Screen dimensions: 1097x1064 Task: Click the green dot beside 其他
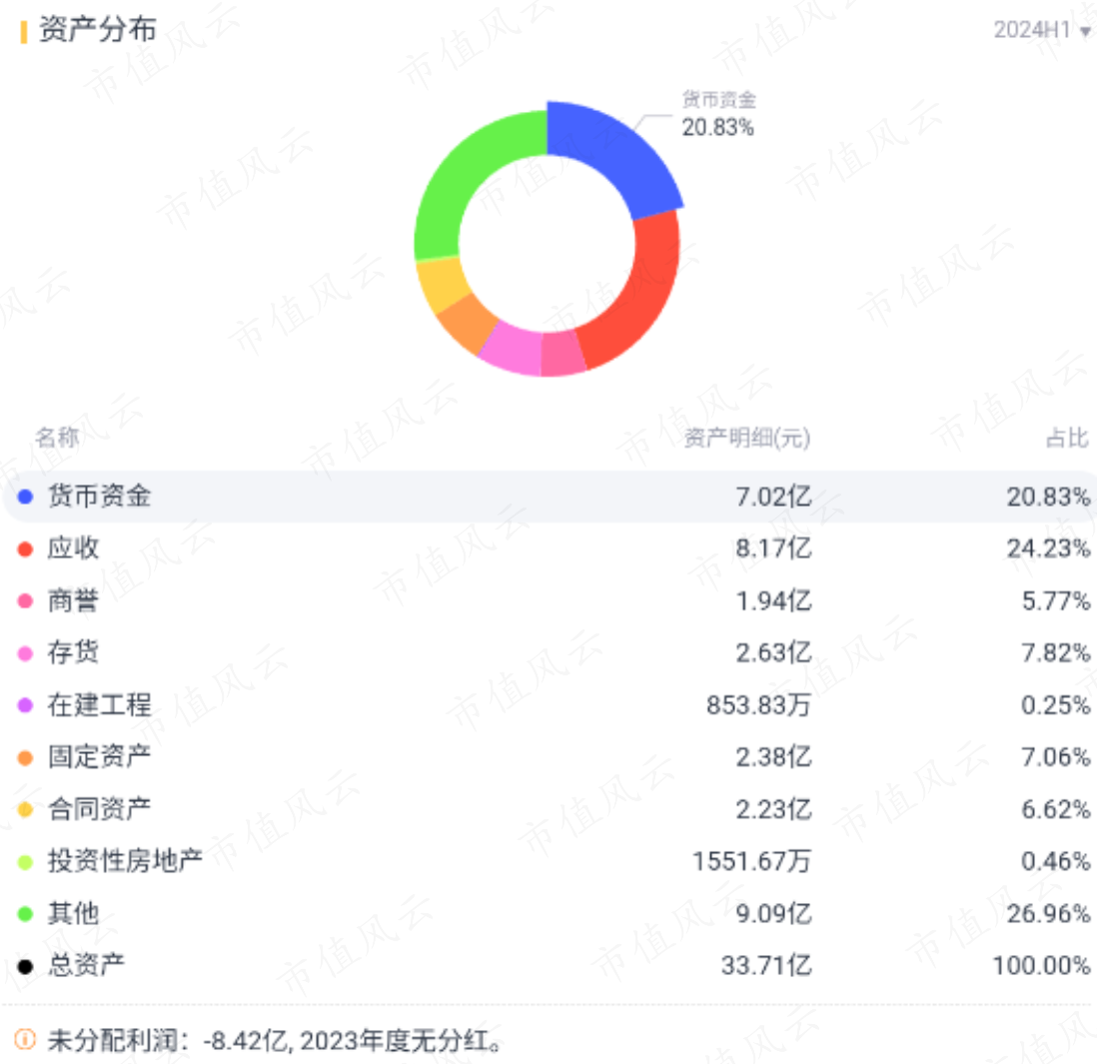pyautogui.click(x=25, y=913)
